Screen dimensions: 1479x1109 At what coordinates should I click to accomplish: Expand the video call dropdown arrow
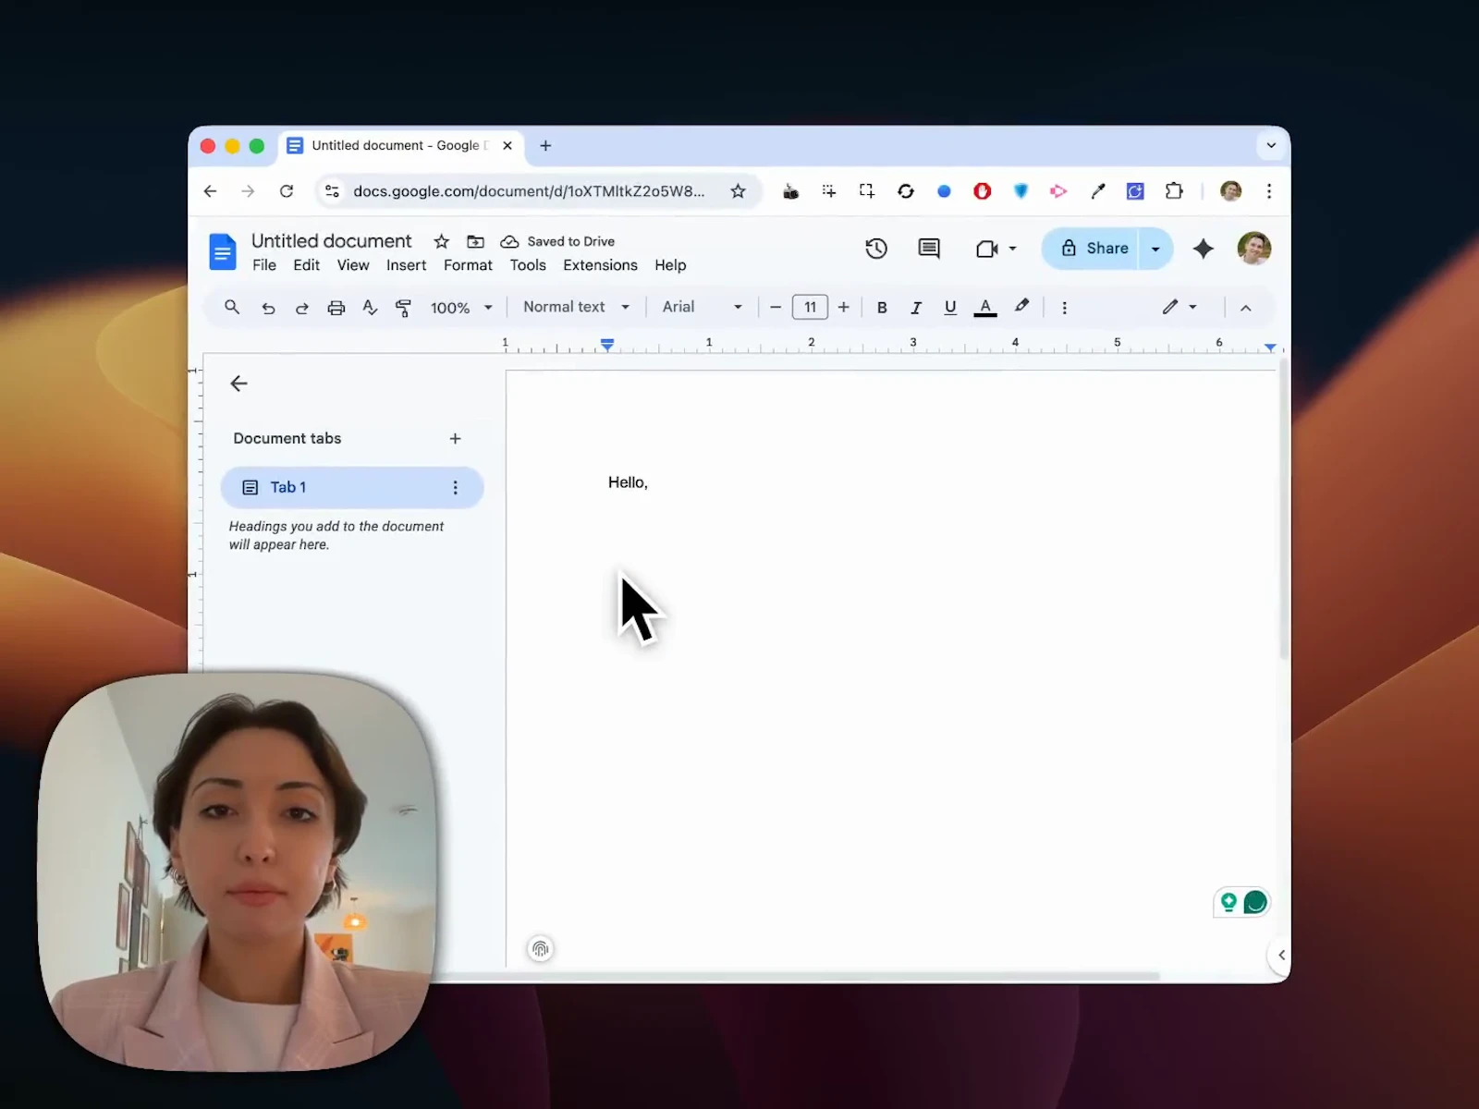click(x=1013, y=249)
